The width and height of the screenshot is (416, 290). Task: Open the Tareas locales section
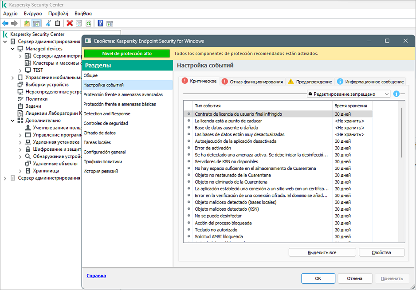click(x=127, y=142)
